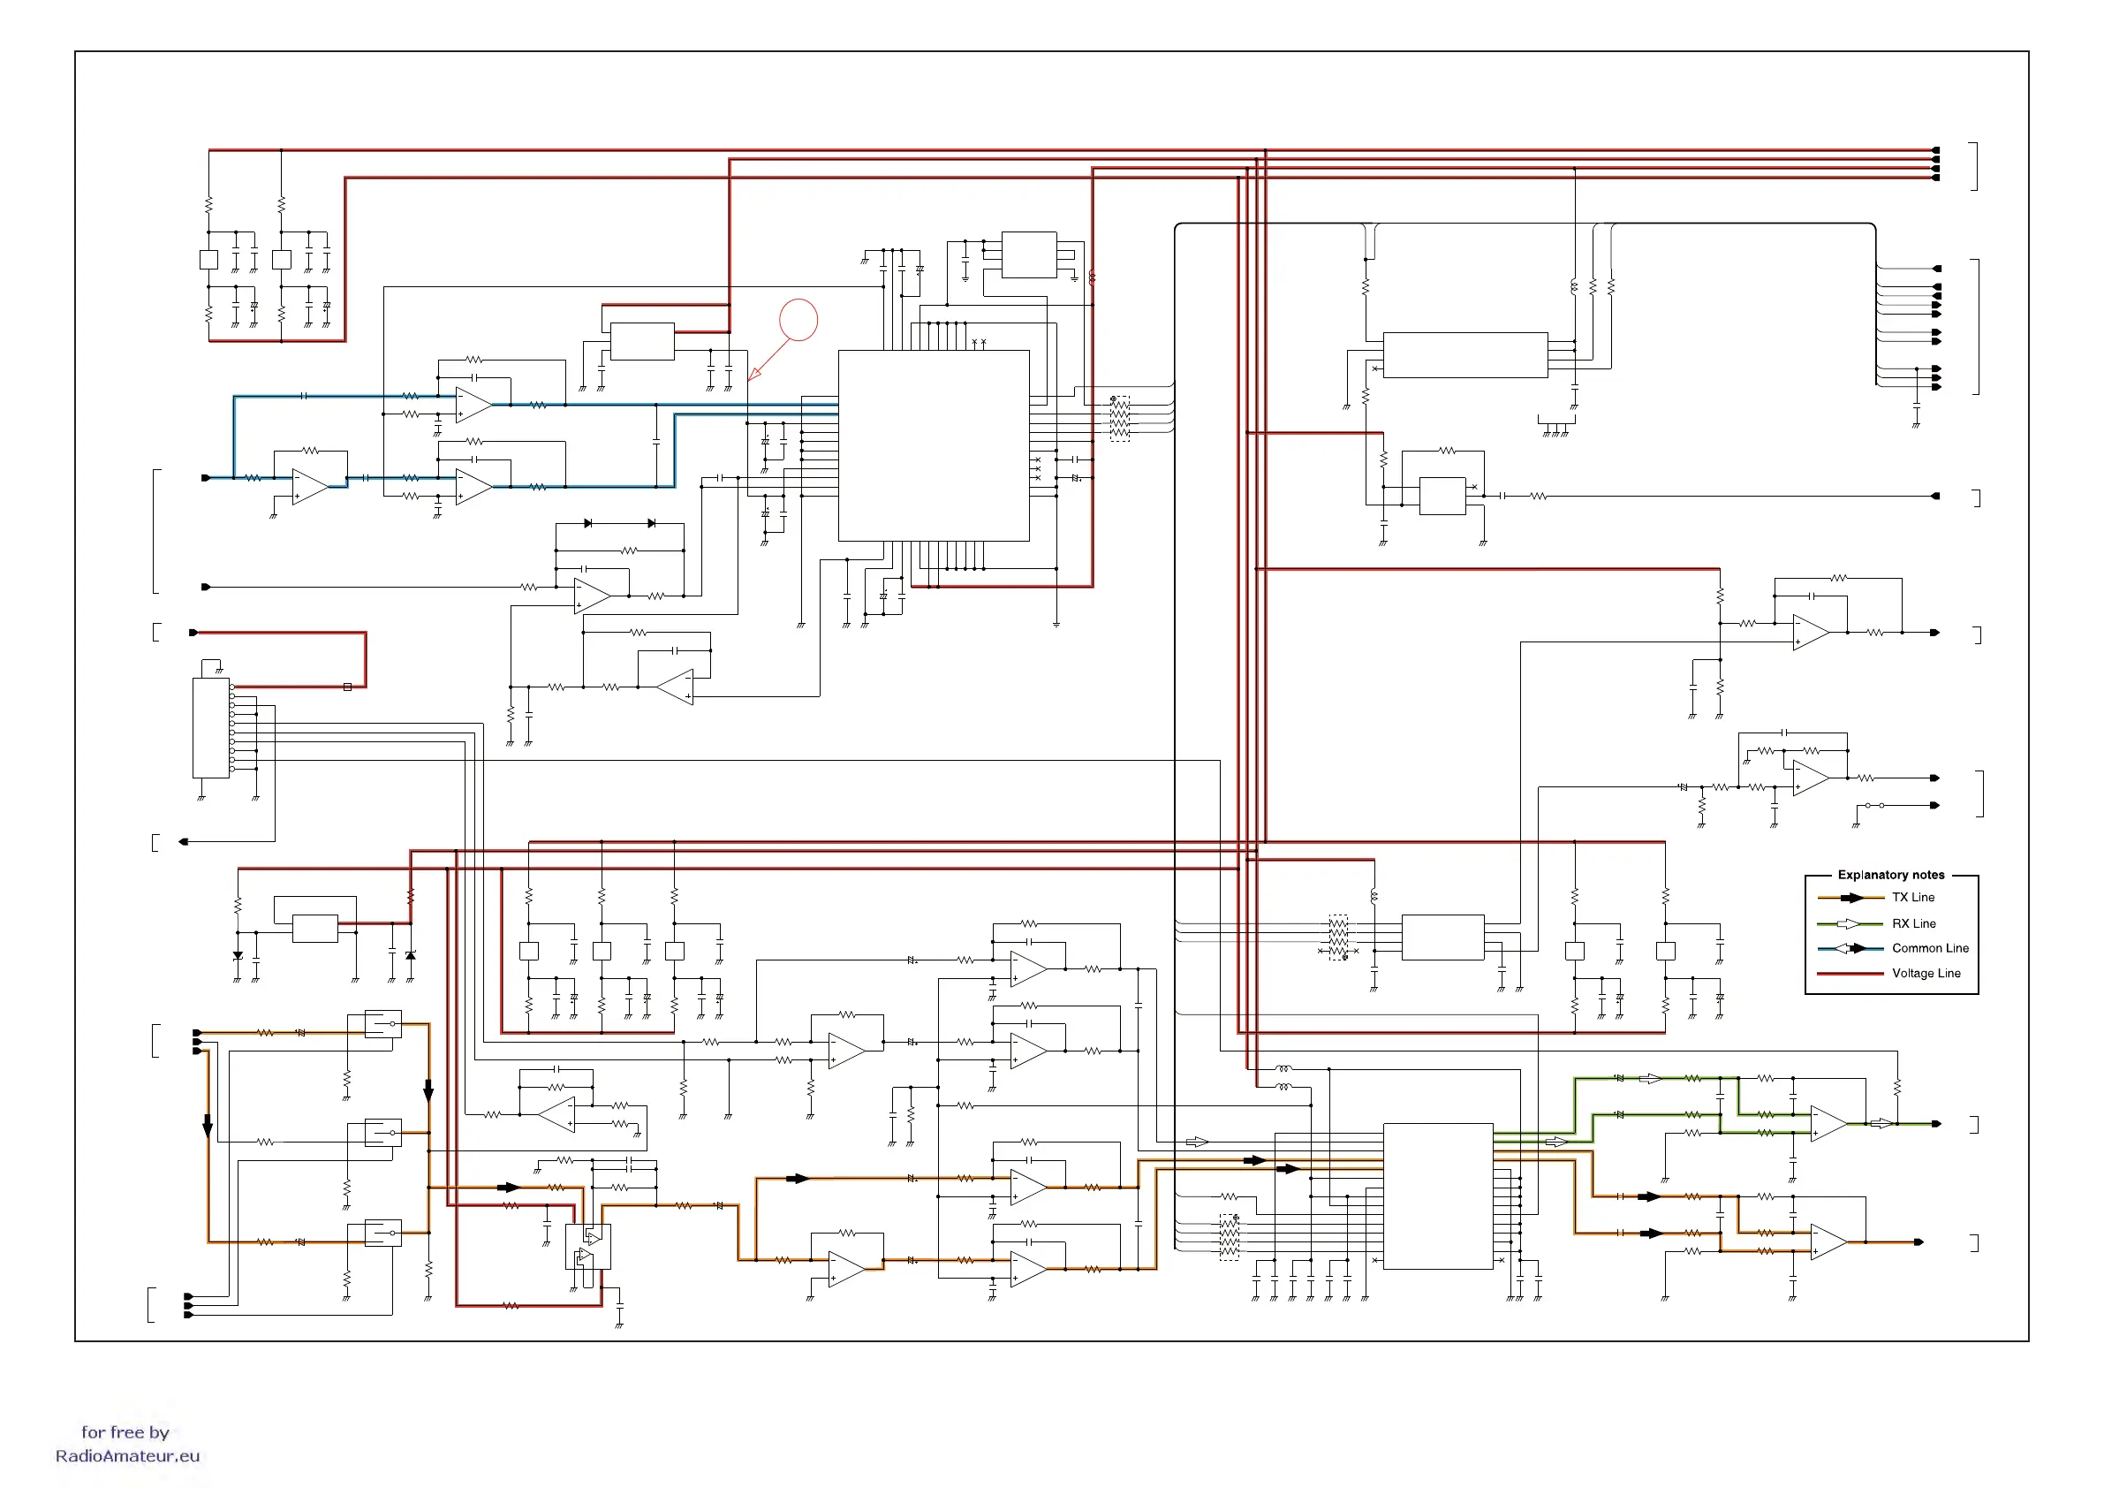Click the leftmost downward black TX arrow
The width and height of the screenshot is (2104, 1488).
[x=207, y=1124]
